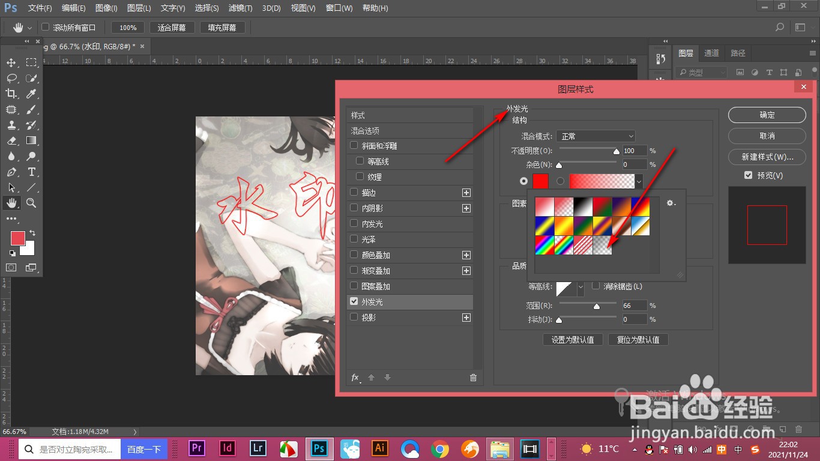
Task: Open the 文件(F) menu
Action: point(40,8)
